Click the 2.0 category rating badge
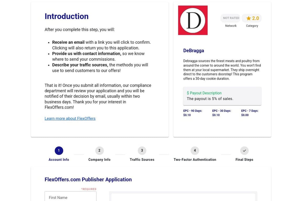The width and height of the screenshot is (302, 201). click(x=252, y=18)
